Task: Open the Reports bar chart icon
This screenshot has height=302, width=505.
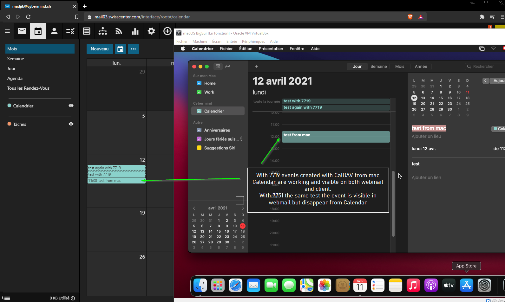Action: [x=135, y=31]
